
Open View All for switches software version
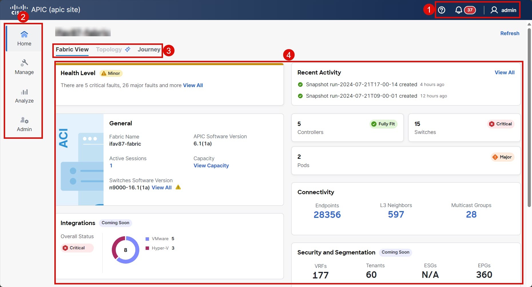(162, 188)
